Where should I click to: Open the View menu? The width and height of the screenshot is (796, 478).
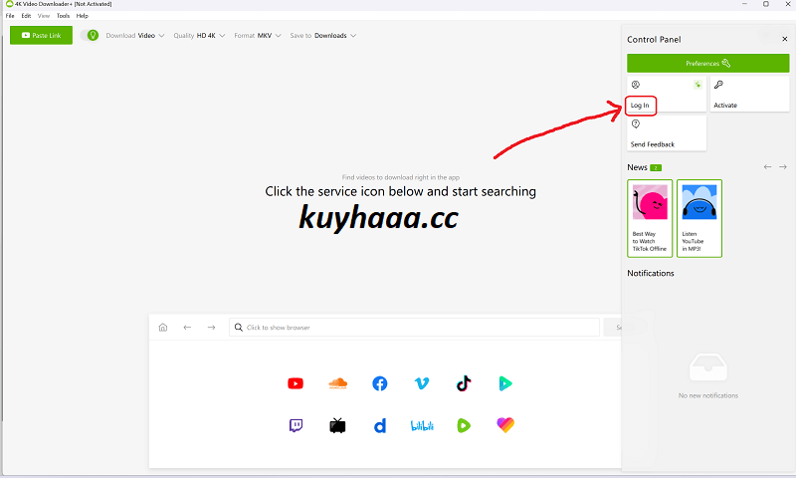(x=44, y=16)
